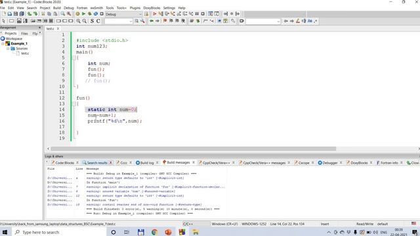Click the S toggle source icon

(x=92, y=21)
